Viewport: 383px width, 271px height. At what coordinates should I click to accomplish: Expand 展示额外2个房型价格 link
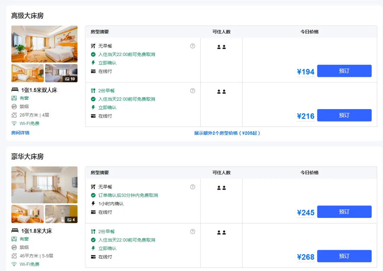click(x=227, y=133)
